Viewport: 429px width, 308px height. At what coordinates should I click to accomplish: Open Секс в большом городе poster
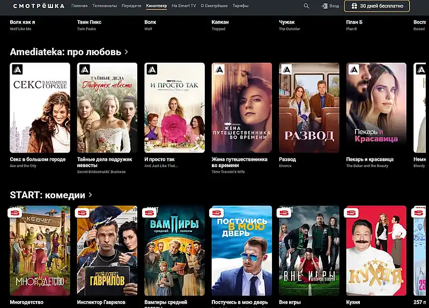click(x=40, y=108)
